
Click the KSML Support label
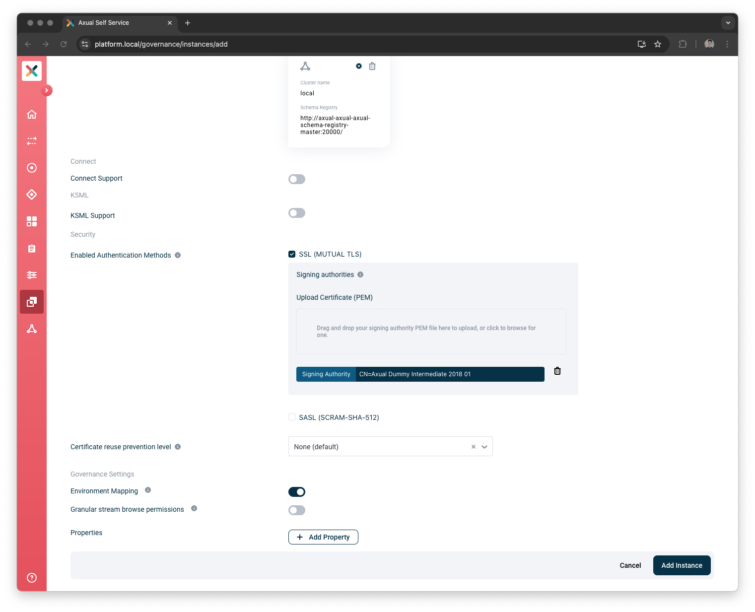[x=93, y=215]
